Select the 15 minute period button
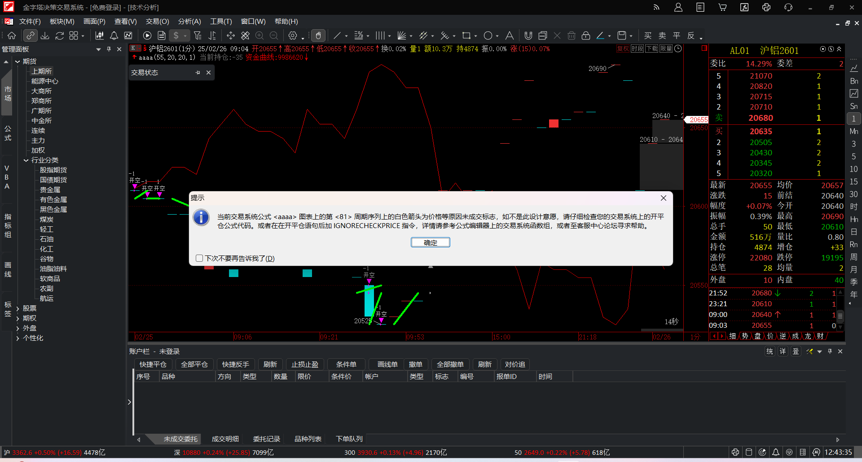 click(x=853, y=181)
